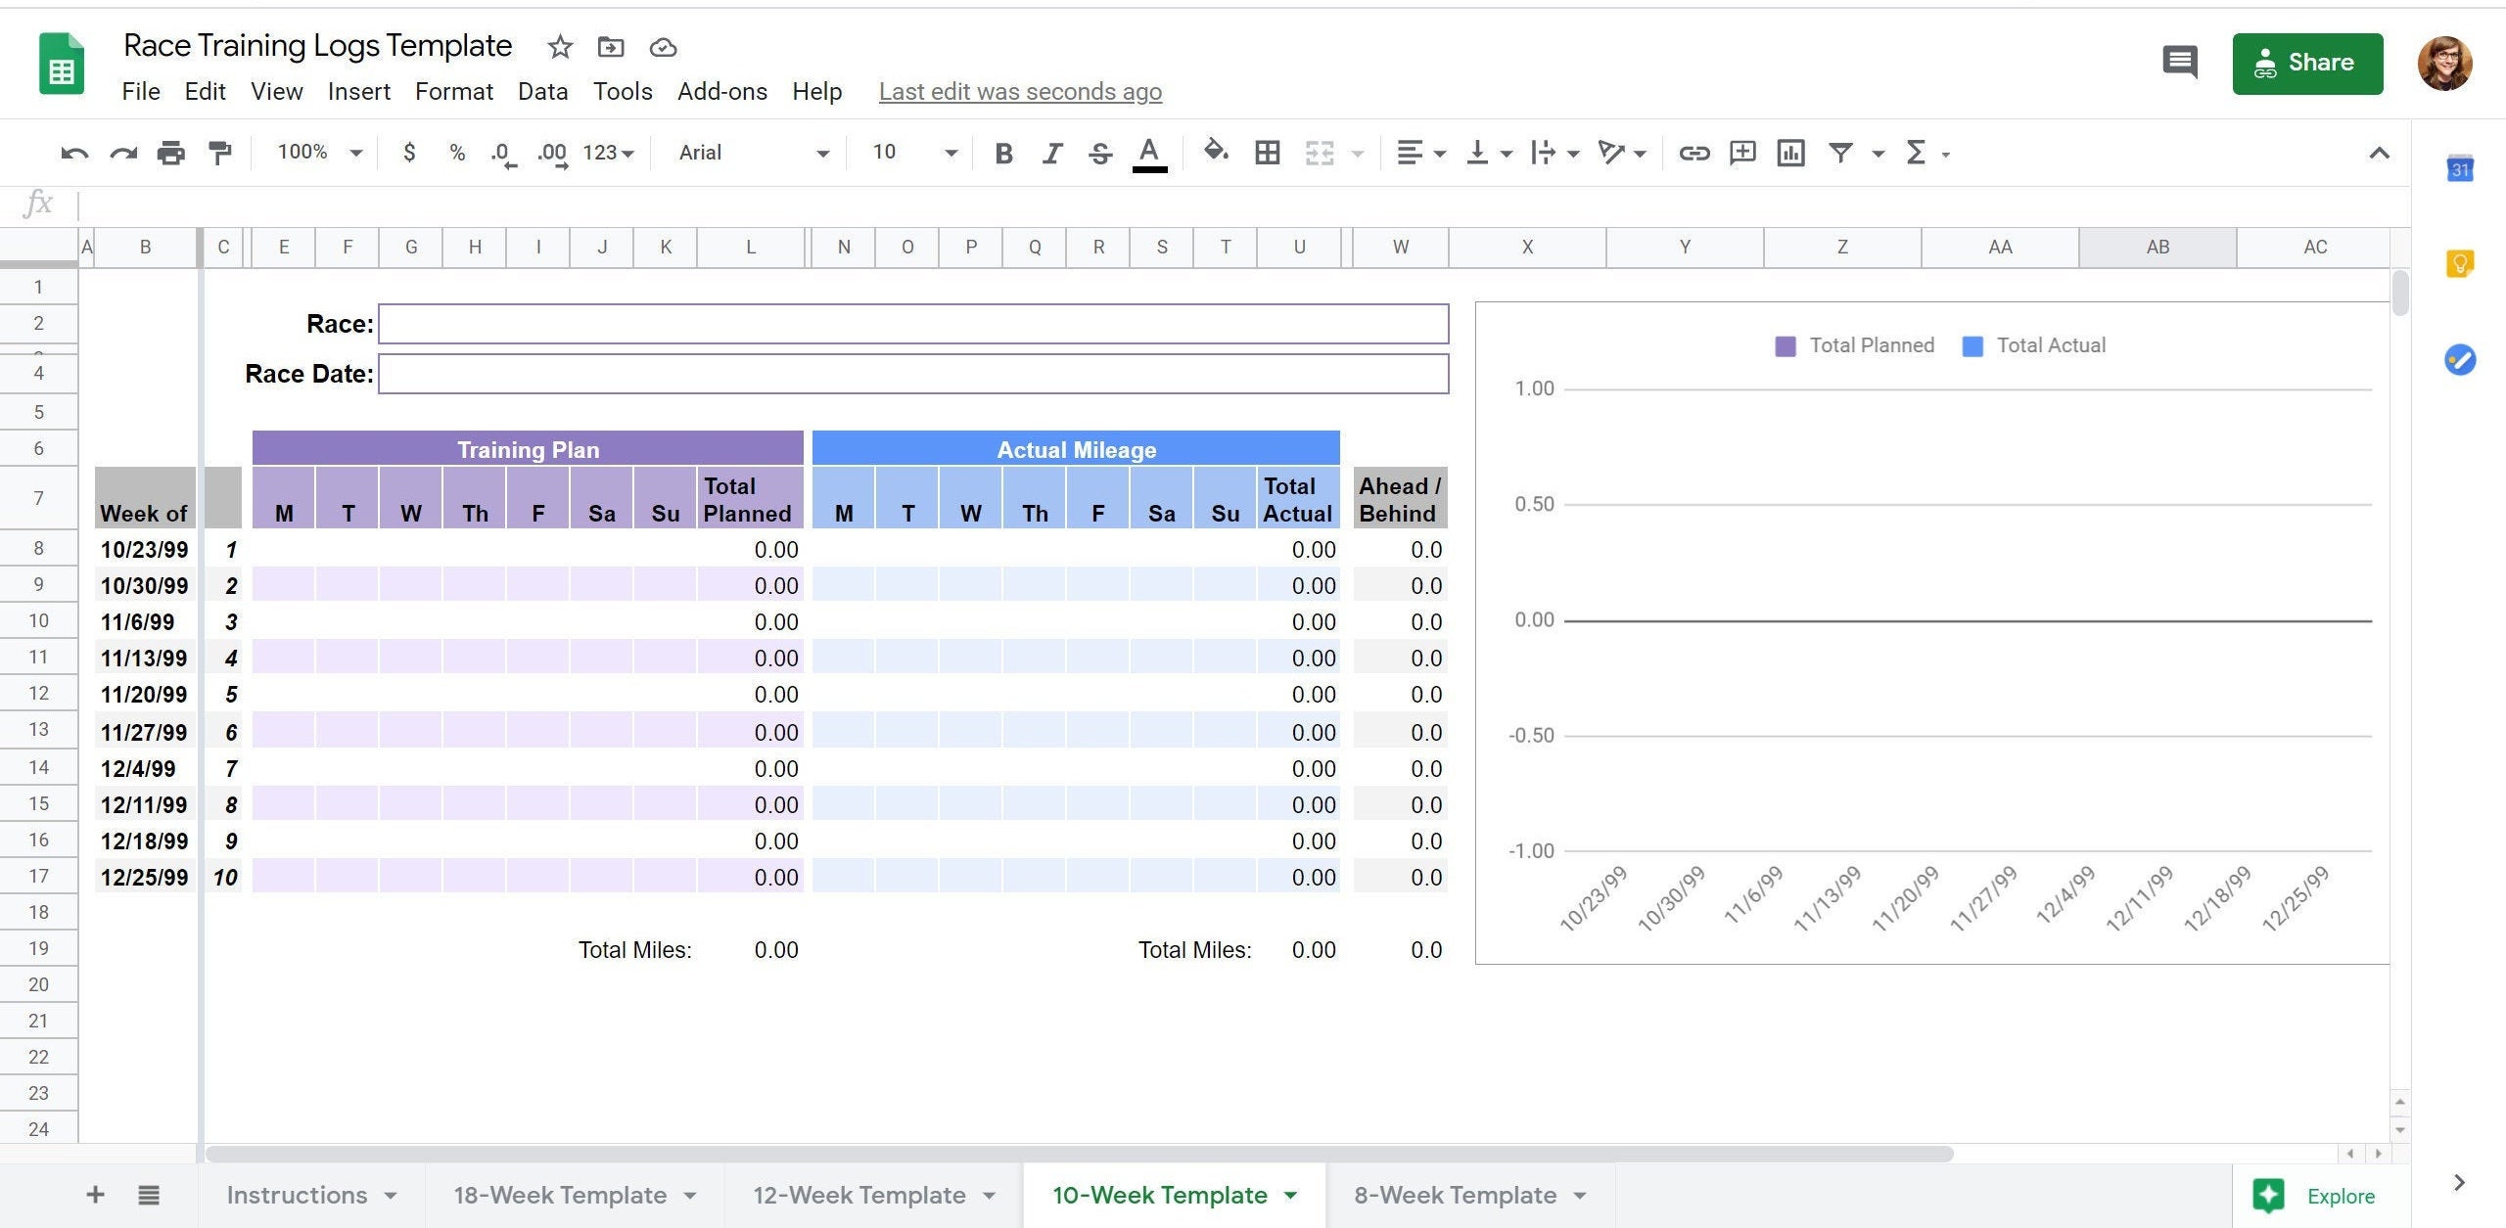Apply strikethrough formatting
The height and width of the screenshot is (1228, 2506).
[1099, 153]
